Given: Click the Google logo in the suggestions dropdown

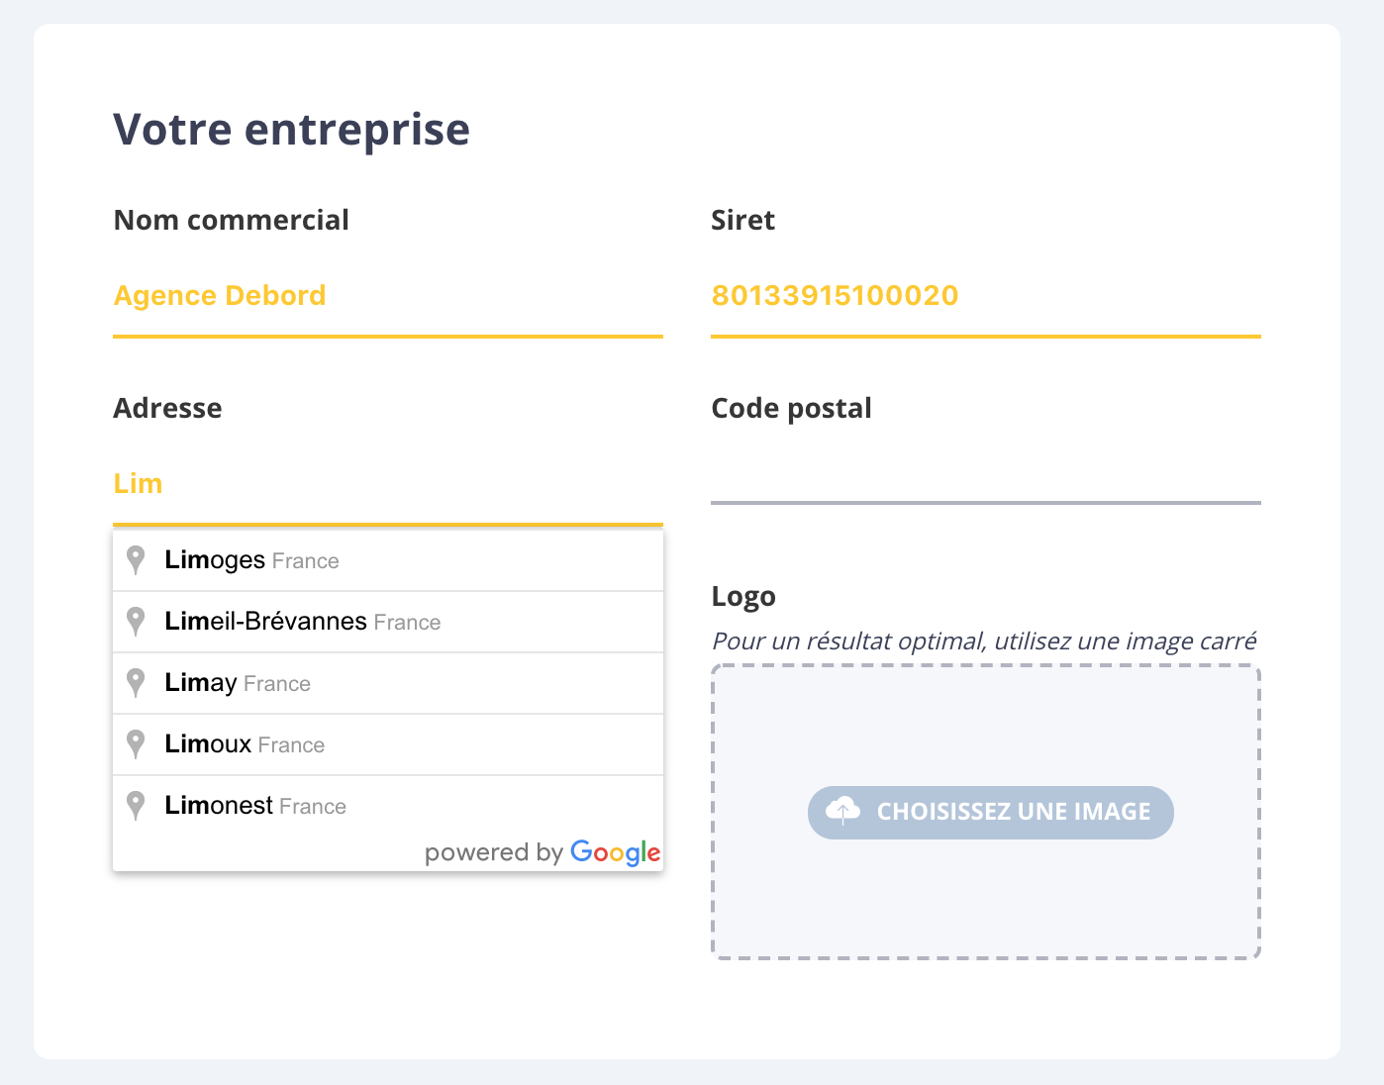Looking at the screenshot, I should (615, 852).
